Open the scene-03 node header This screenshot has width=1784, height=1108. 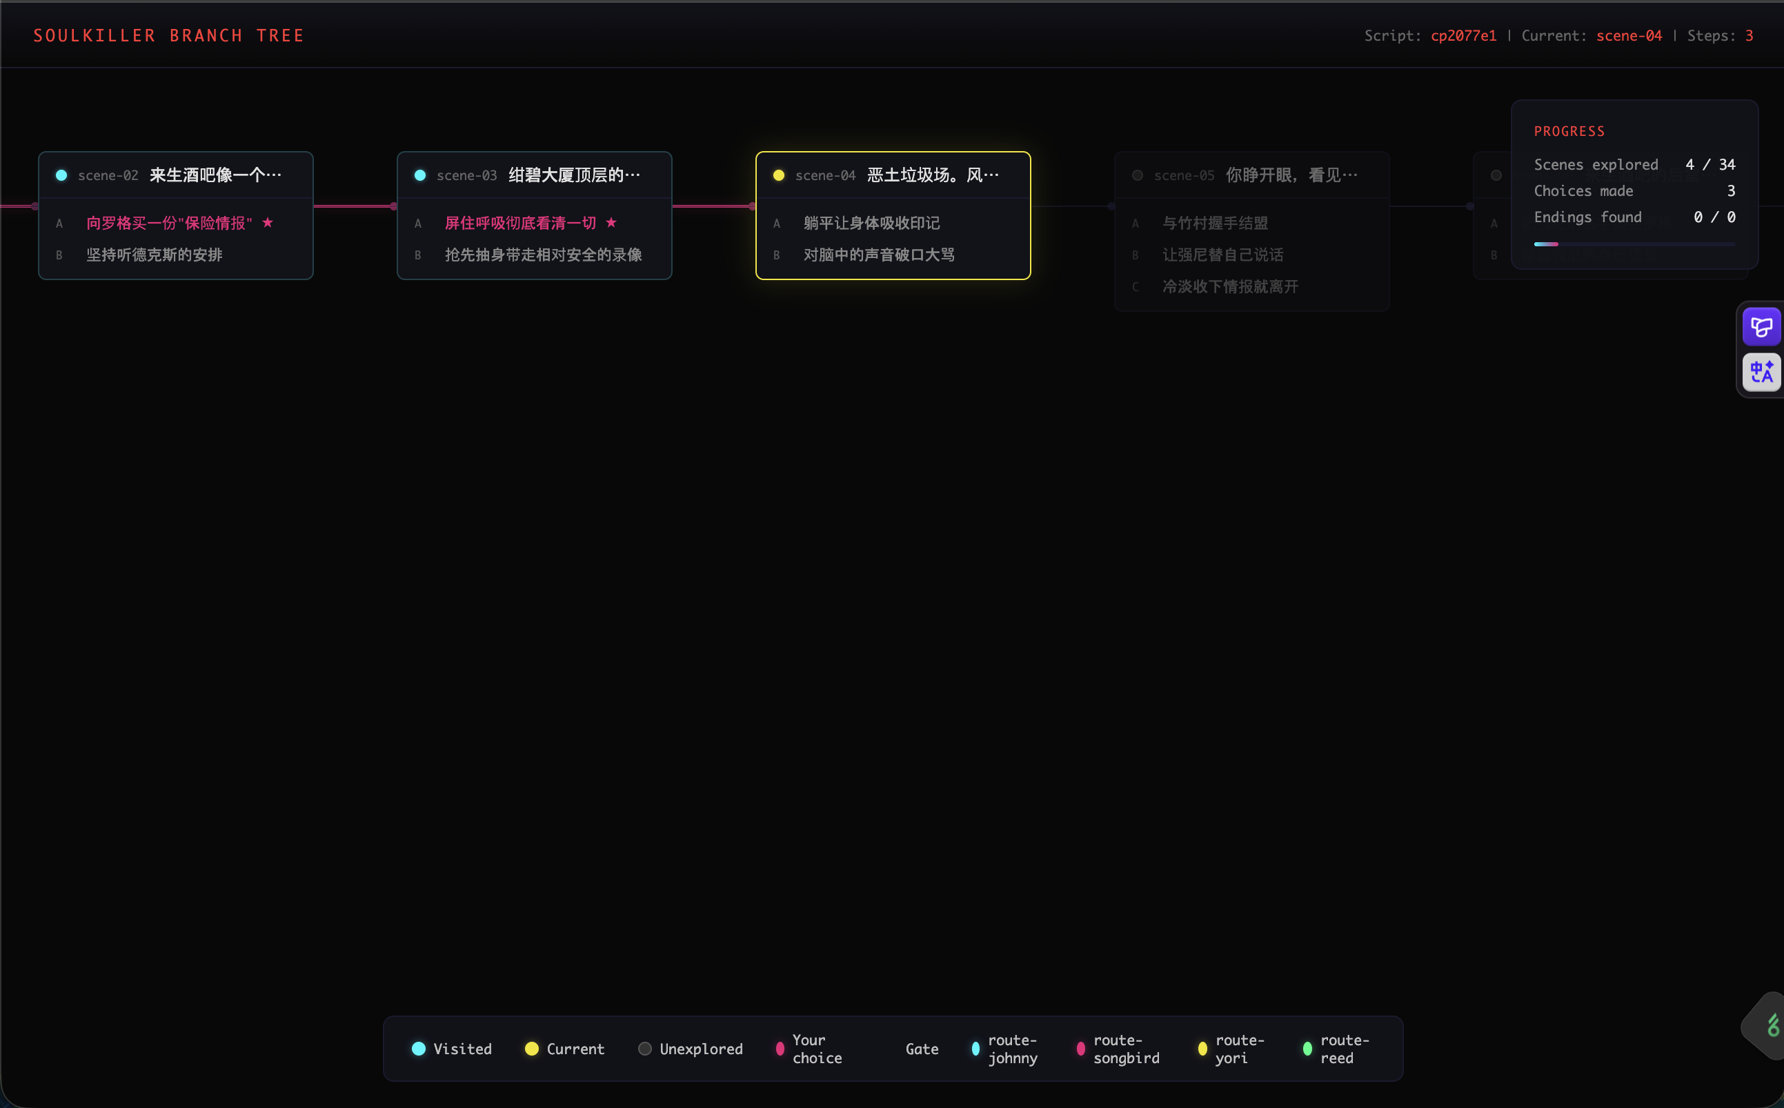(x=535, y=175)
